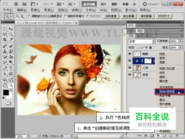
Task: Open the 图层(L) menu
Action: [49, 10]
